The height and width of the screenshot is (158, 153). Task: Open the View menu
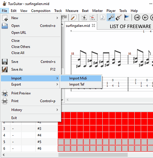(24, 11)
